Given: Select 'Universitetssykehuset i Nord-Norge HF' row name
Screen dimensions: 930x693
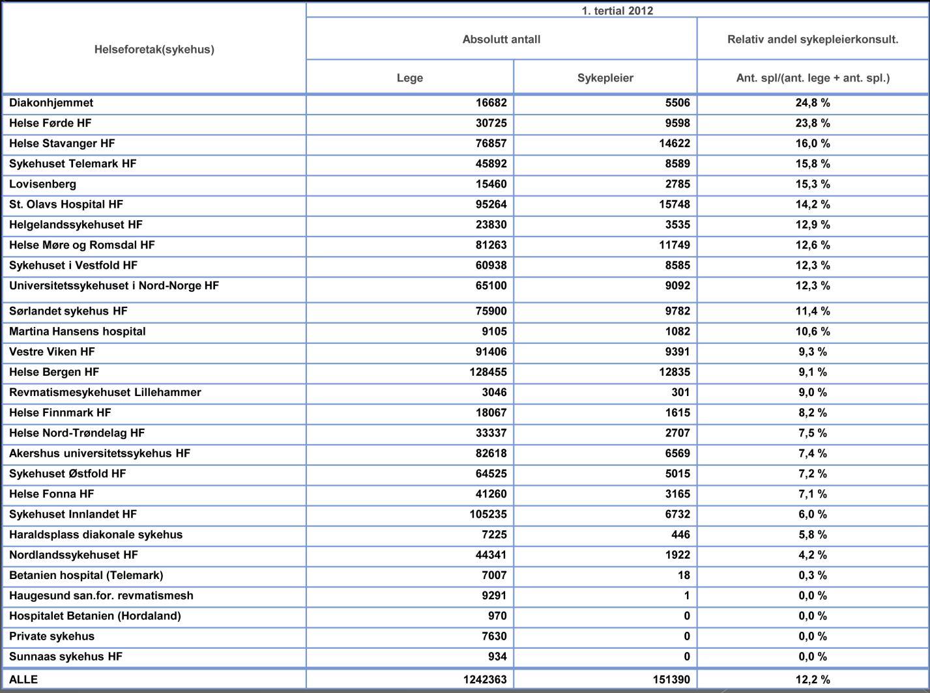Looking at the screenshot, I should pos(114,285).
